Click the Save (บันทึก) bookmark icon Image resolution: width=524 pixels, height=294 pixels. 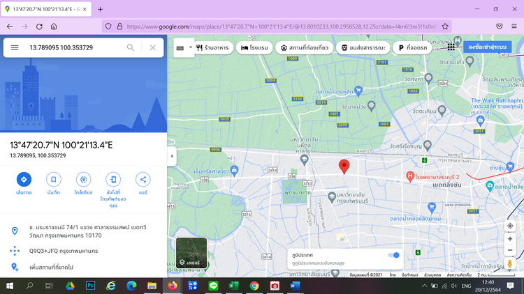[54, 179]
